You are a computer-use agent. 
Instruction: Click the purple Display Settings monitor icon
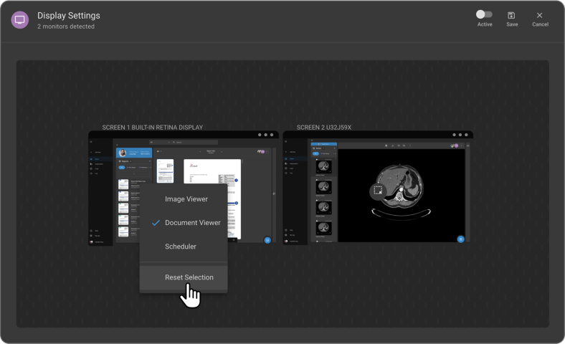[20, 20]
